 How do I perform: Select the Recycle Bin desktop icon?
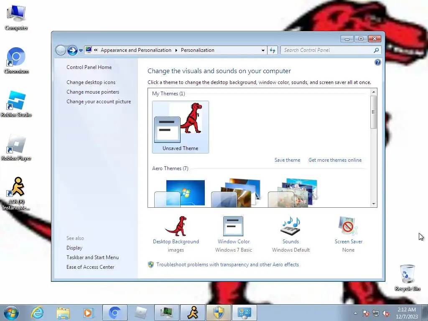tap(407, 278)
